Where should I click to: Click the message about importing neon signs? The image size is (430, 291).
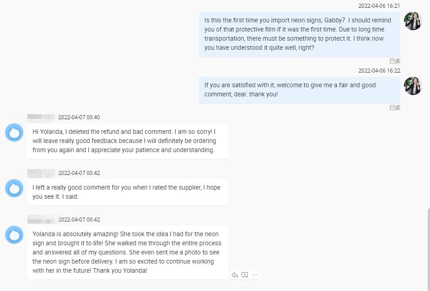tap(299, 34)
